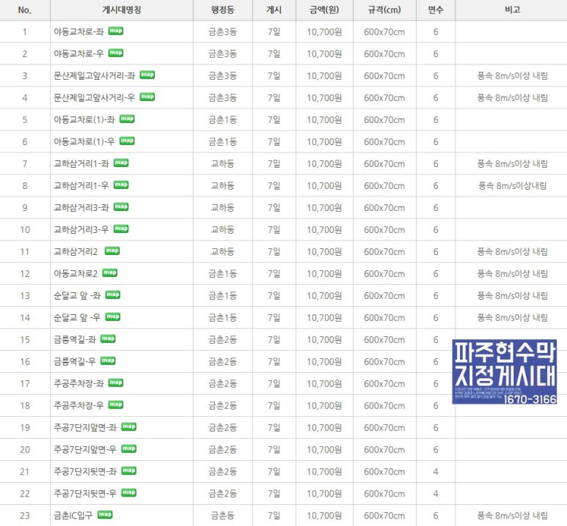The height and width of the screenshot is (526, 567).
Task: Select the name 금릉역길-우
Action: coord(75,362)
